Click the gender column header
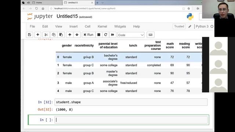The width and height of the screenshot is (235, 132). (x=67, y=45)
